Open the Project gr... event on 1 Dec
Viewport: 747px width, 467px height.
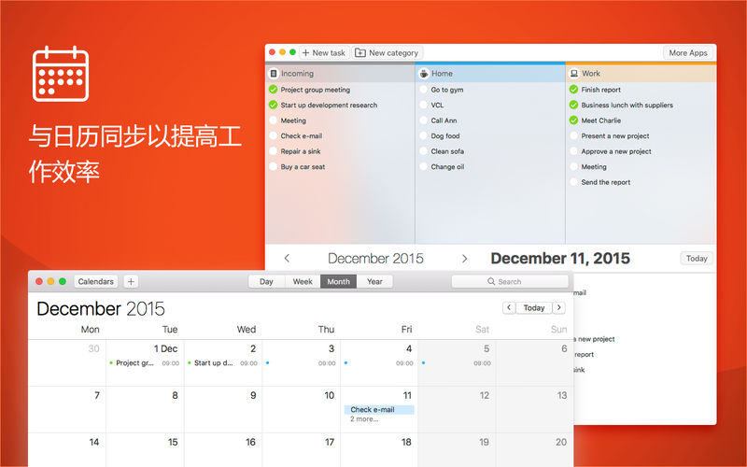point(144,363)
